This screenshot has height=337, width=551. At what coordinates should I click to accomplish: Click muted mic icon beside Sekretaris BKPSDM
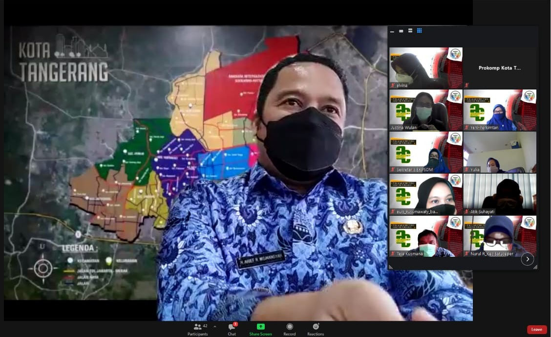pos(393,170)
